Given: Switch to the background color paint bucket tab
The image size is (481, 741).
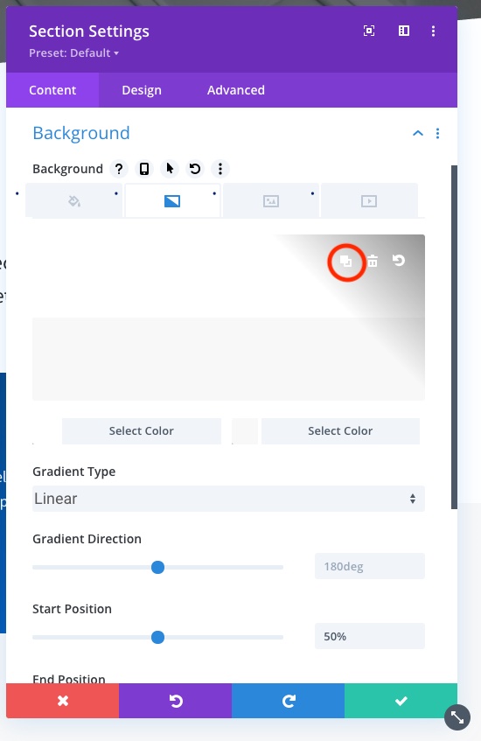Looking at the screenshot, I should coord(74,201).
